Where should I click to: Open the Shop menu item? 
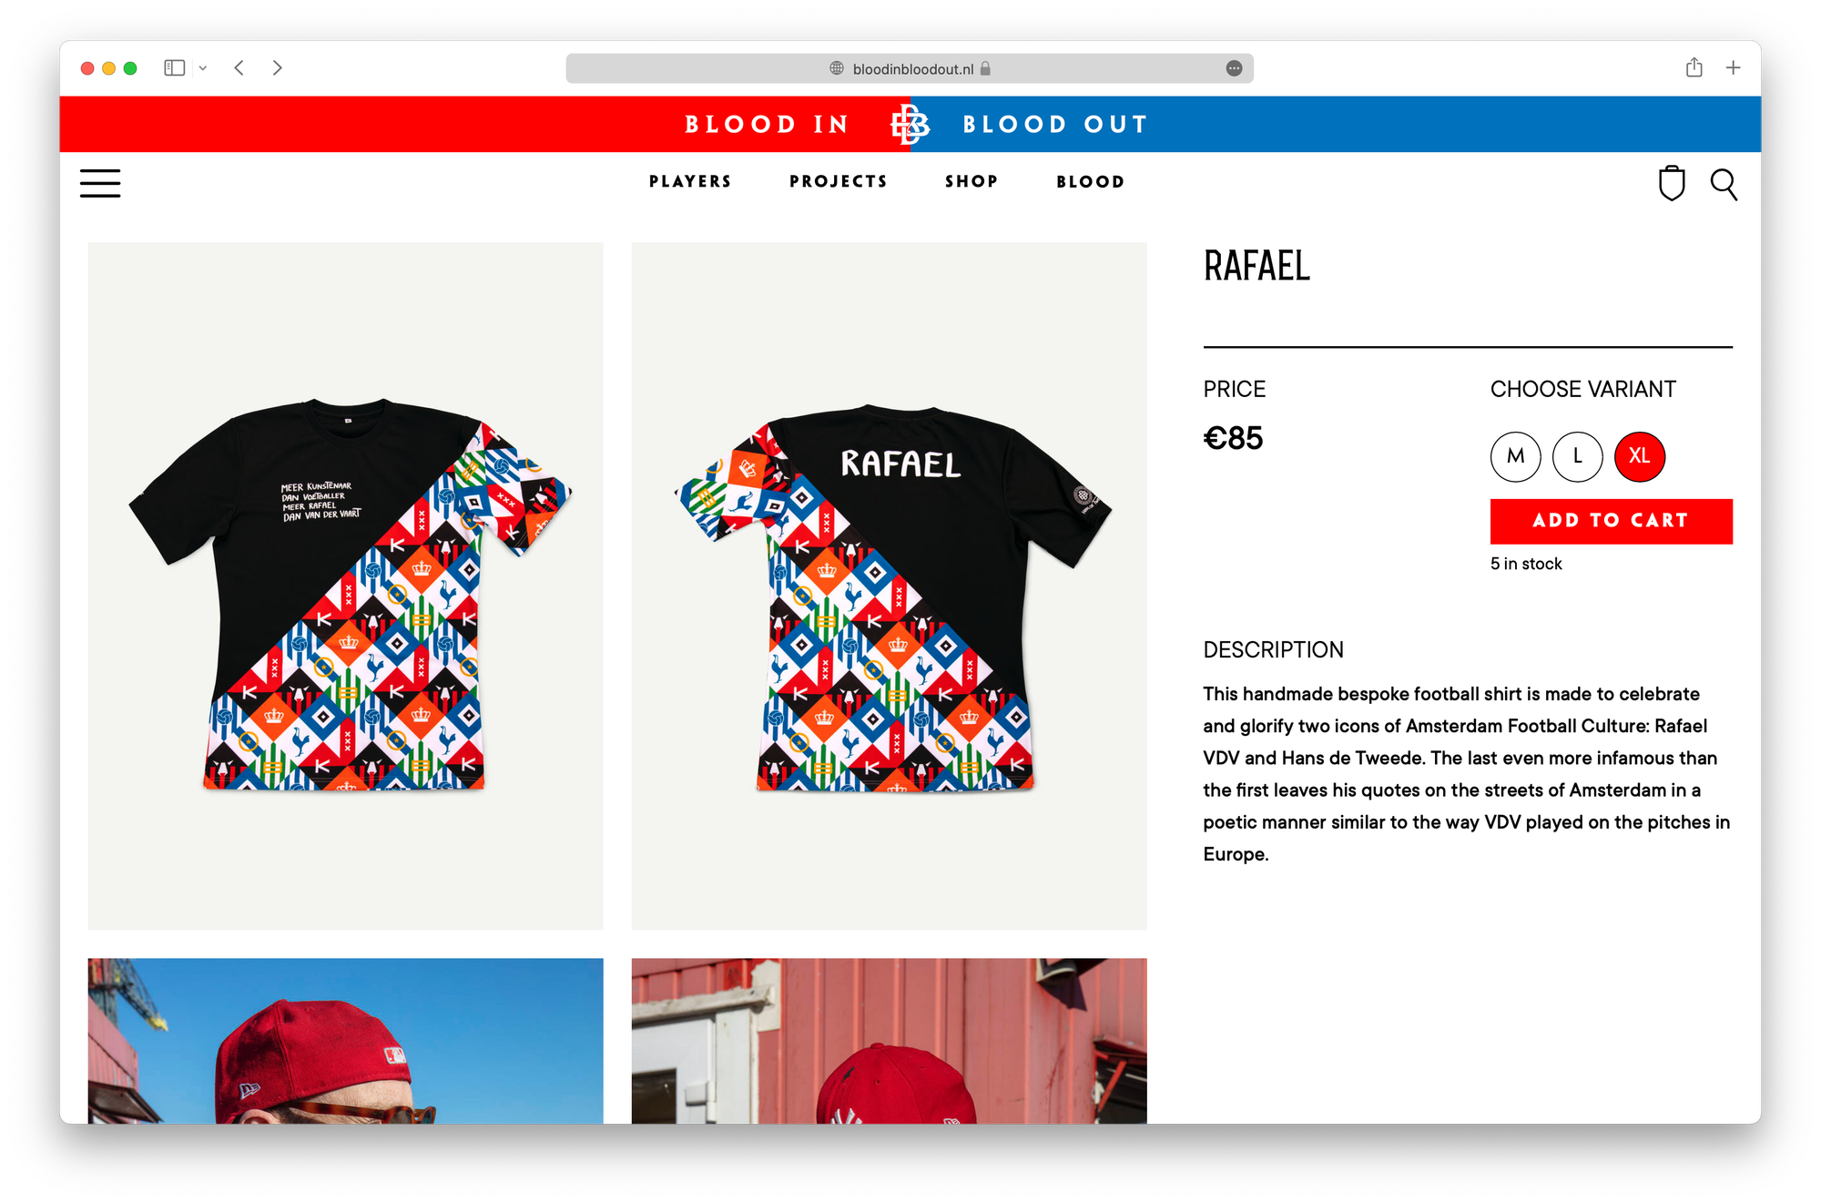[x=972, y=181]
